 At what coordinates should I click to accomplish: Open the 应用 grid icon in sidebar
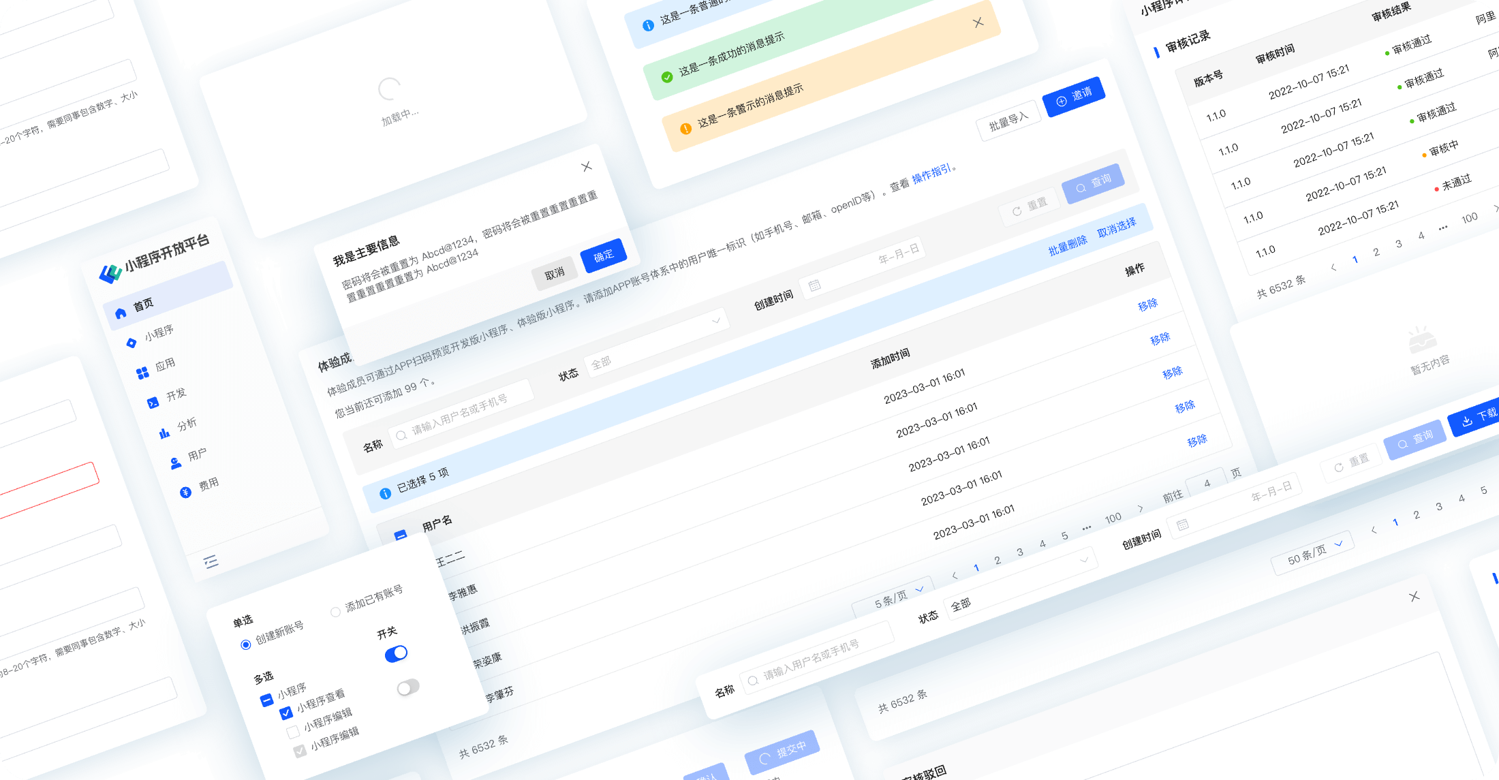click(x=142, y=373)
